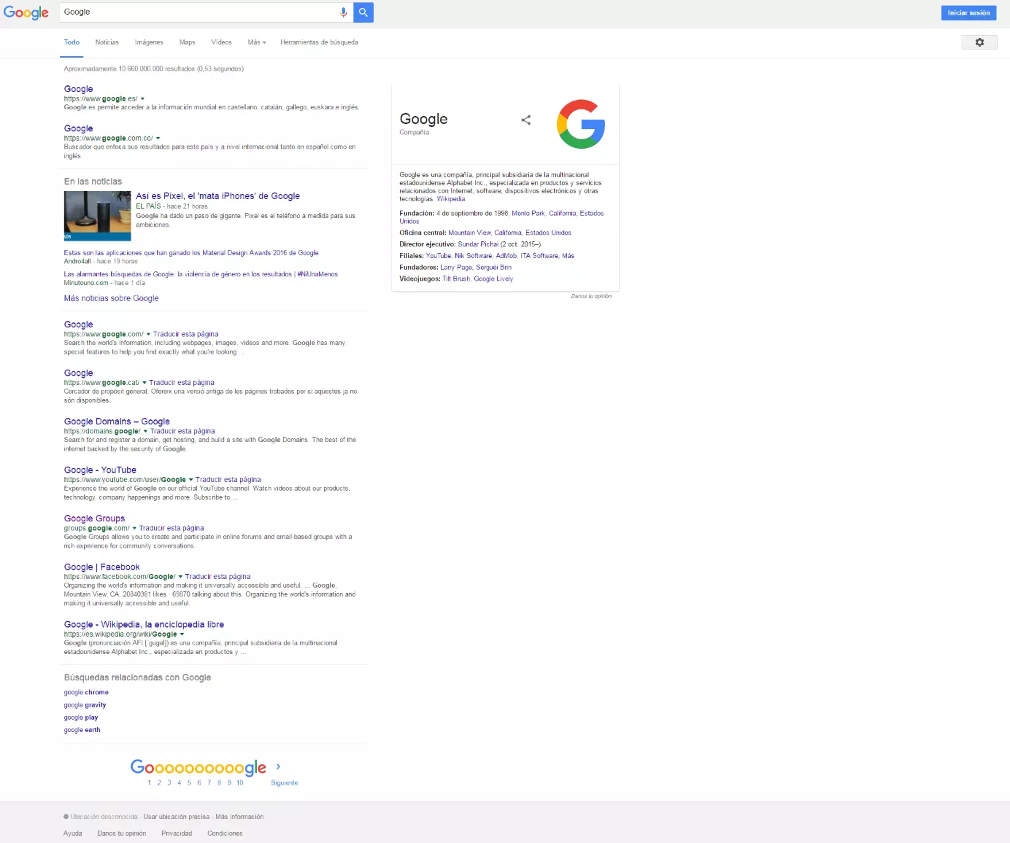Expand arrow next to www.google.com URL

tap(148, 335)
